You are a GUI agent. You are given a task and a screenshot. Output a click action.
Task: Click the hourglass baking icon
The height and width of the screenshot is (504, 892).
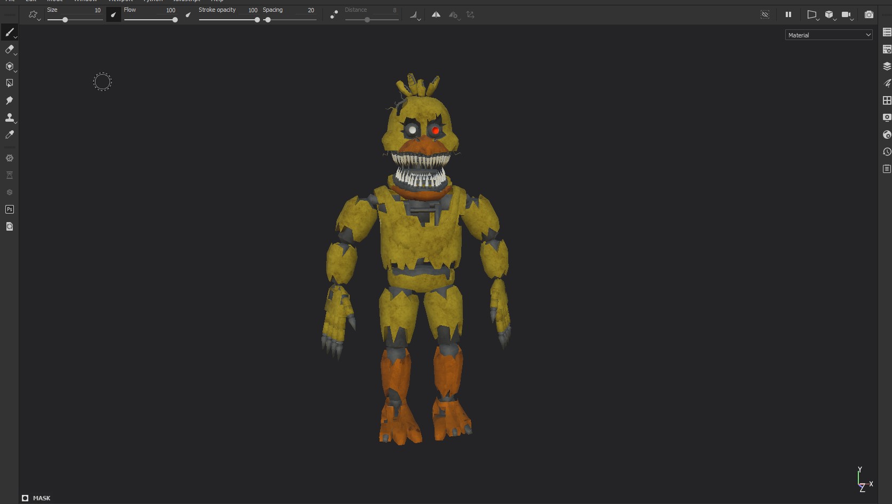(x=9, y=175)
